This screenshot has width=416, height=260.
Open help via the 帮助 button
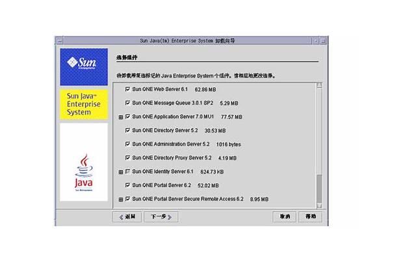pos(311,216)
